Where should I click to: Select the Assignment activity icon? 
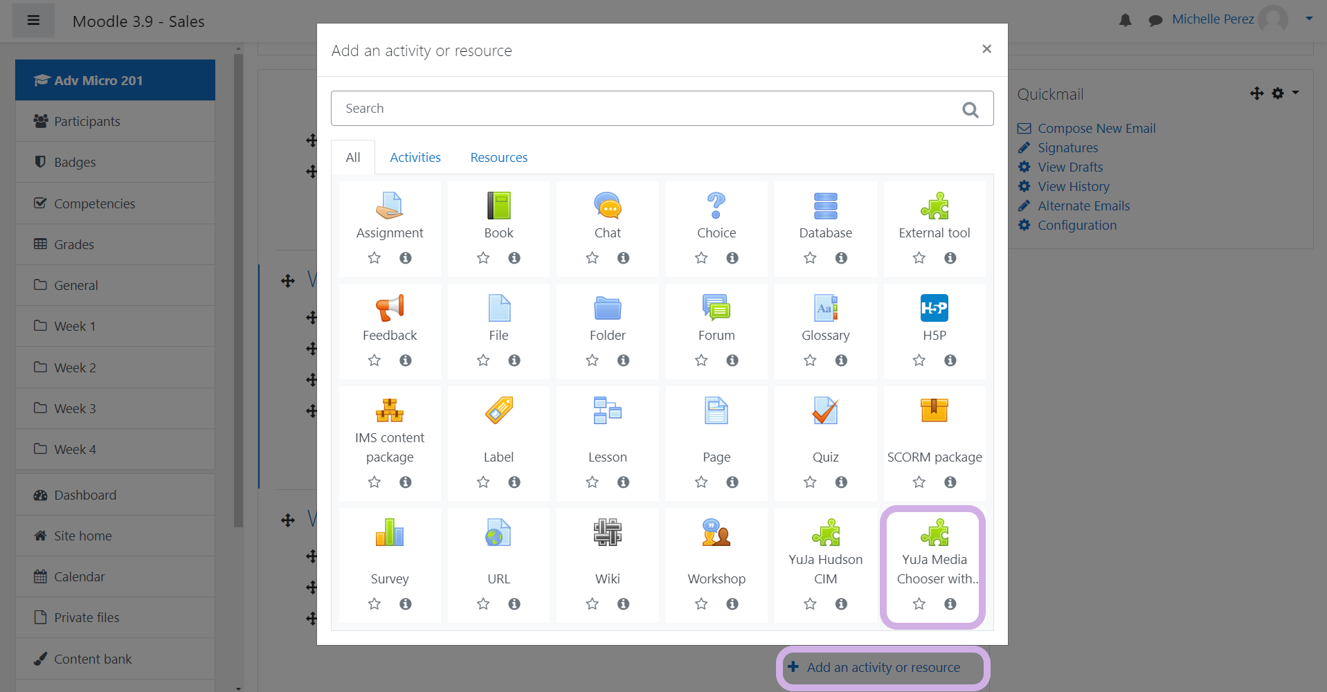point(389,206)
